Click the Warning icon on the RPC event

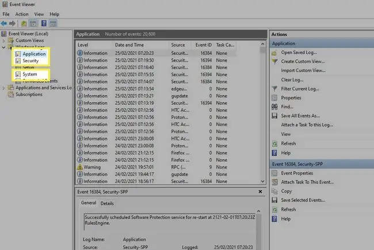pyautogui.click(x=80, y=167)
